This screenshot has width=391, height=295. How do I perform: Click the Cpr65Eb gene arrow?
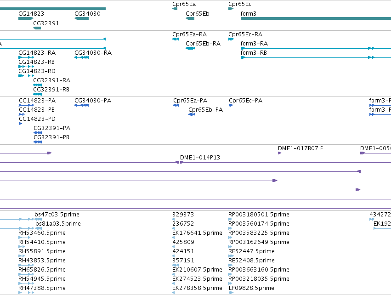coord(190,18)
